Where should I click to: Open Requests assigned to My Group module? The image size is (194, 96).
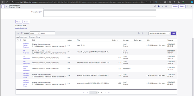26,83
